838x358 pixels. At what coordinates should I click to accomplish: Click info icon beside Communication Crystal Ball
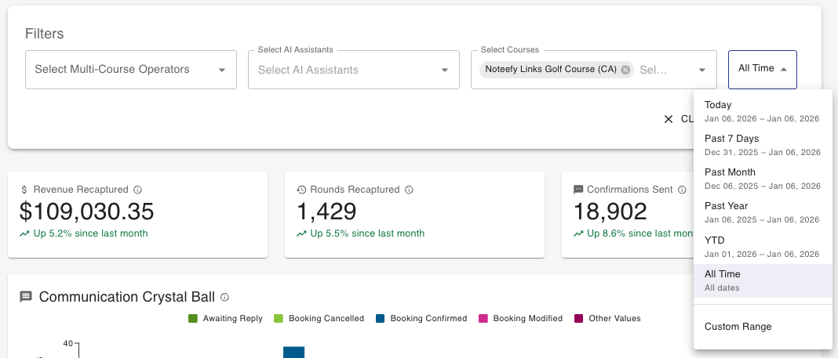coord(224,297)
